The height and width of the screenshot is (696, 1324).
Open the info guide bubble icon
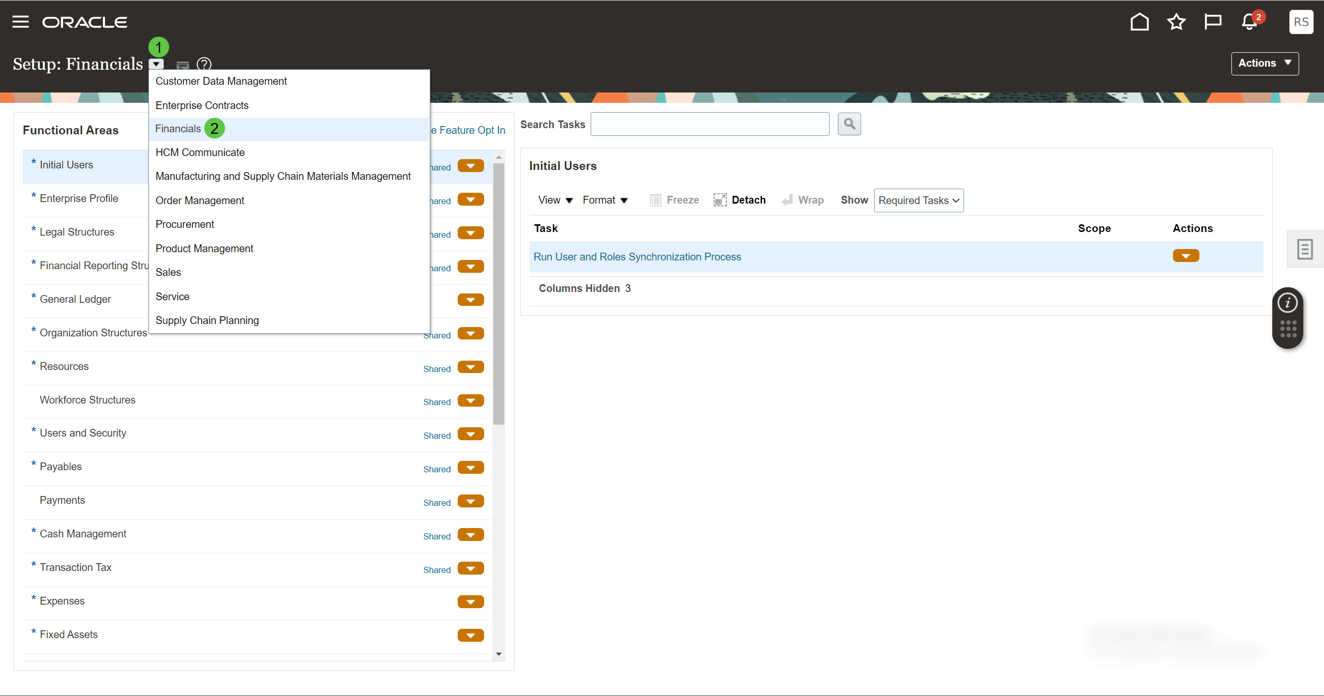1287,303
